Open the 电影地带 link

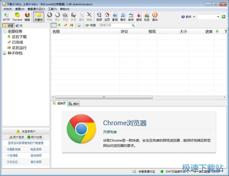pos(36,149)
